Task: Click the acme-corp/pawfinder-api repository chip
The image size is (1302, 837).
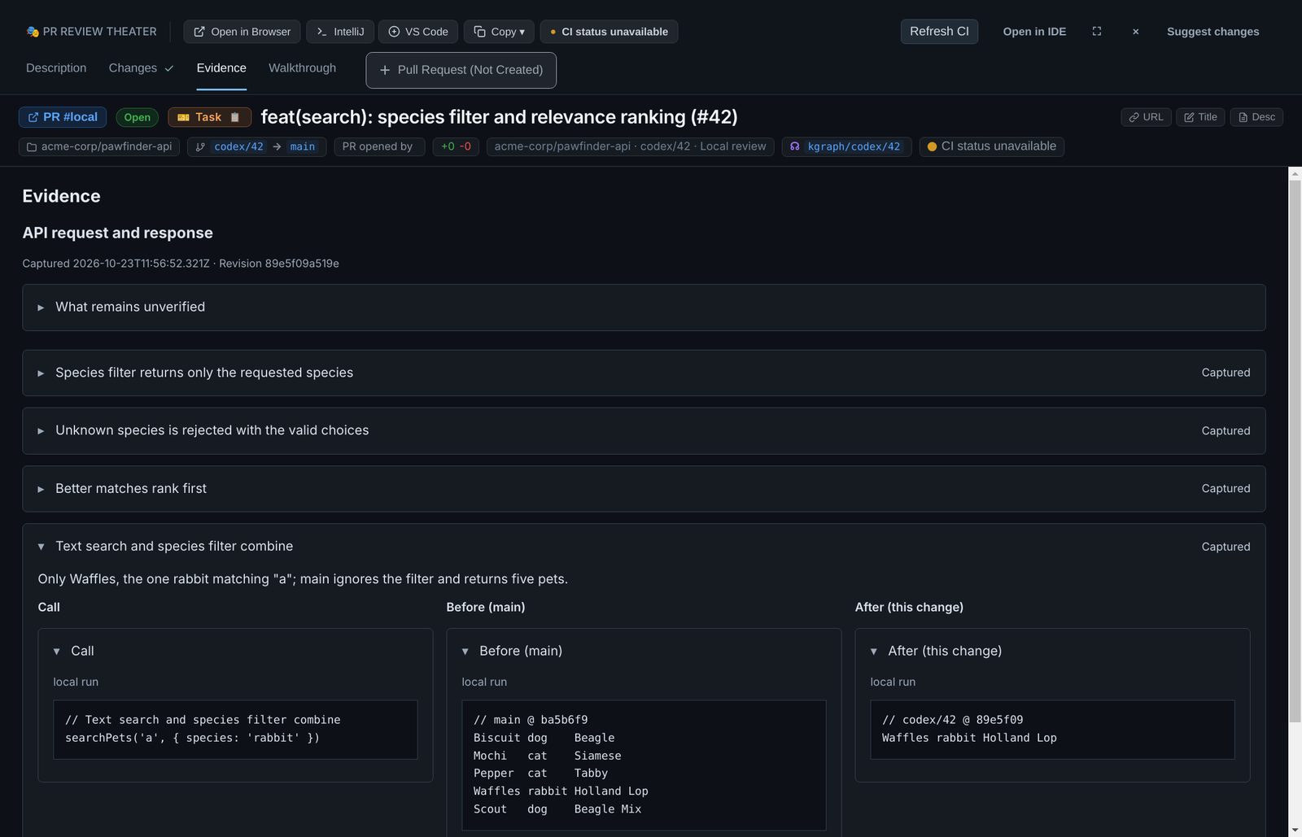Action: coord(99,146)
